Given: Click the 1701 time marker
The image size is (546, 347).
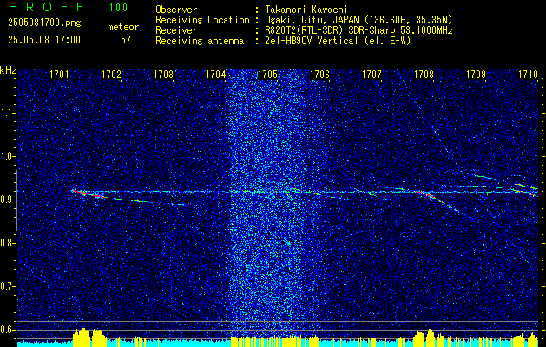Looking at the screenshot, I should (59, 74).
